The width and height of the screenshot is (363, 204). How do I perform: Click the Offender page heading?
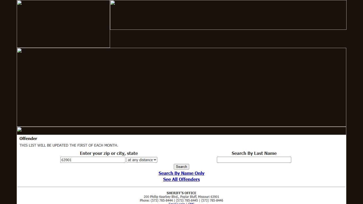click(28, 139)
